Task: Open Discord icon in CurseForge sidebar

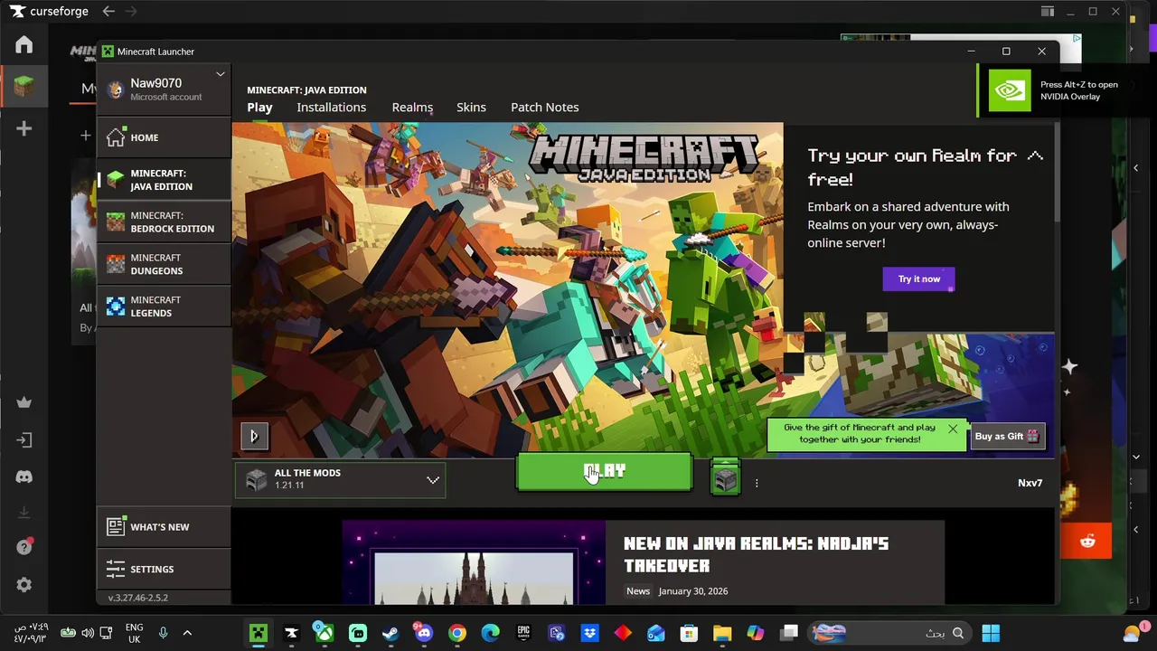Action: (24, 476)
